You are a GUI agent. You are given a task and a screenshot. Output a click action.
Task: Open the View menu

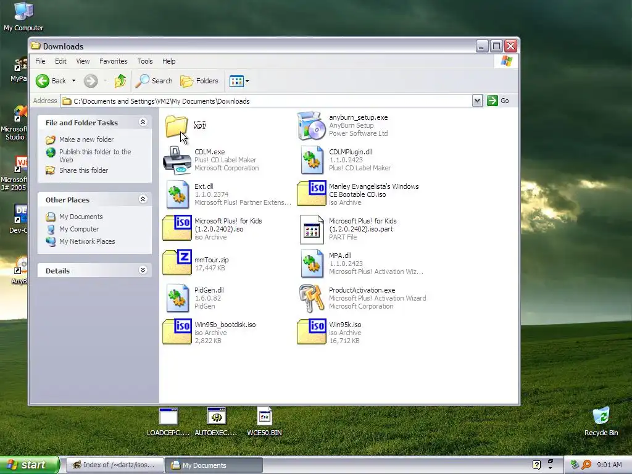click(83, 61)
